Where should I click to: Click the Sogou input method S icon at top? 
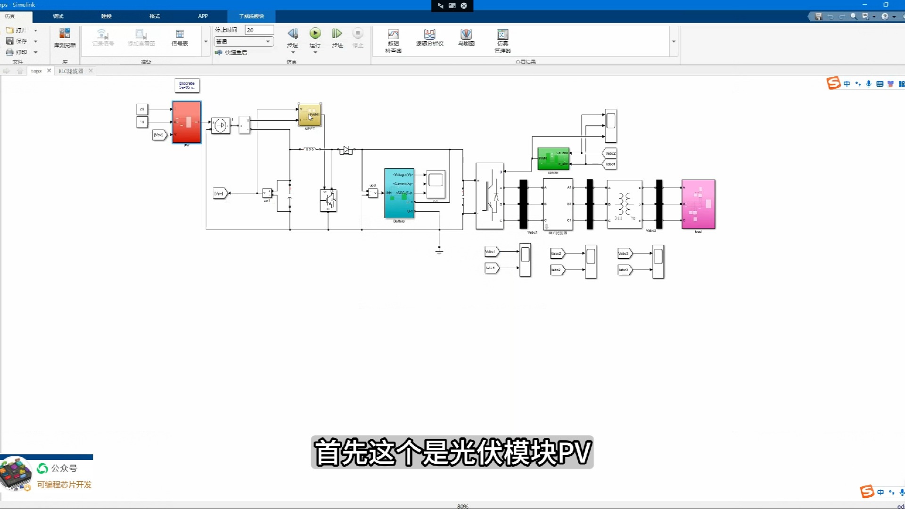(x=833, y=83)
